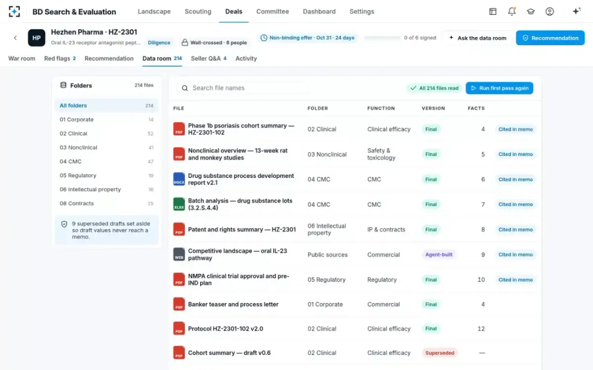Open the Scouting menu
Image resolution: width=593 pixels, height=370 pixels.
(x=198, y=11)
